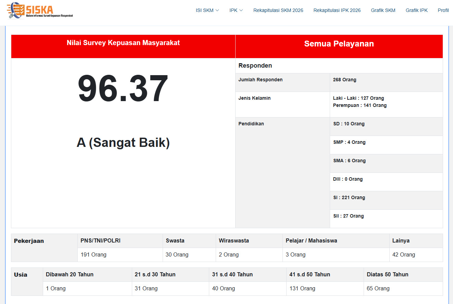Viewport: 453px width, 304px height.
Task: Click the A (Sangat Baik) rating
Action: pos(123,142)
